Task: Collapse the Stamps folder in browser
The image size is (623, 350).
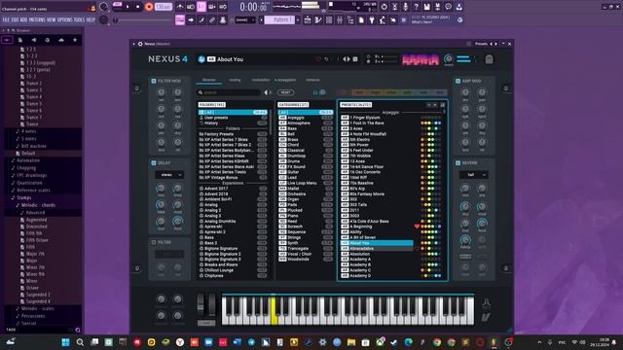Action: 23,197
